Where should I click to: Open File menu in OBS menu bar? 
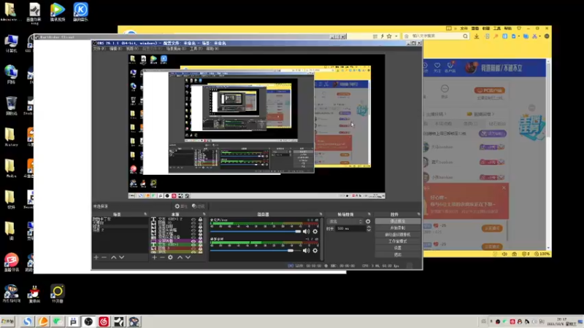(99, 49)
